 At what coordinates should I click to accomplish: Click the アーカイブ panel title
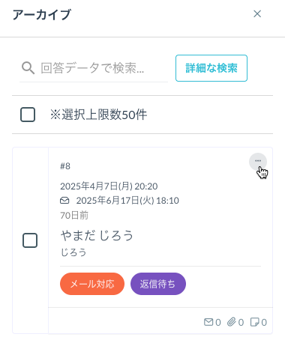point(42,14)
